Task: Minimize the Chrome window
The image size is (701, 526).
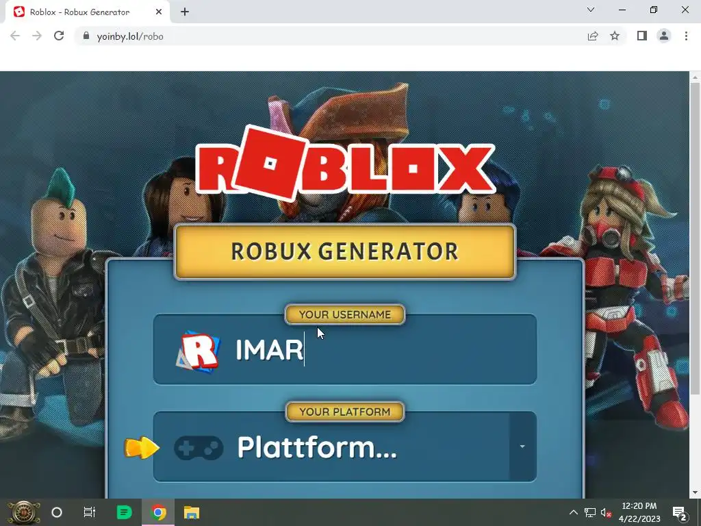Action: (x=622, y=10)
